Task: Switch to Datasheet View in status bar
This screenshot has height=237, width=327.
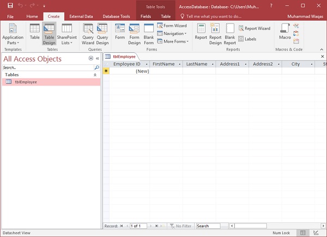Action: pos(302,233)
